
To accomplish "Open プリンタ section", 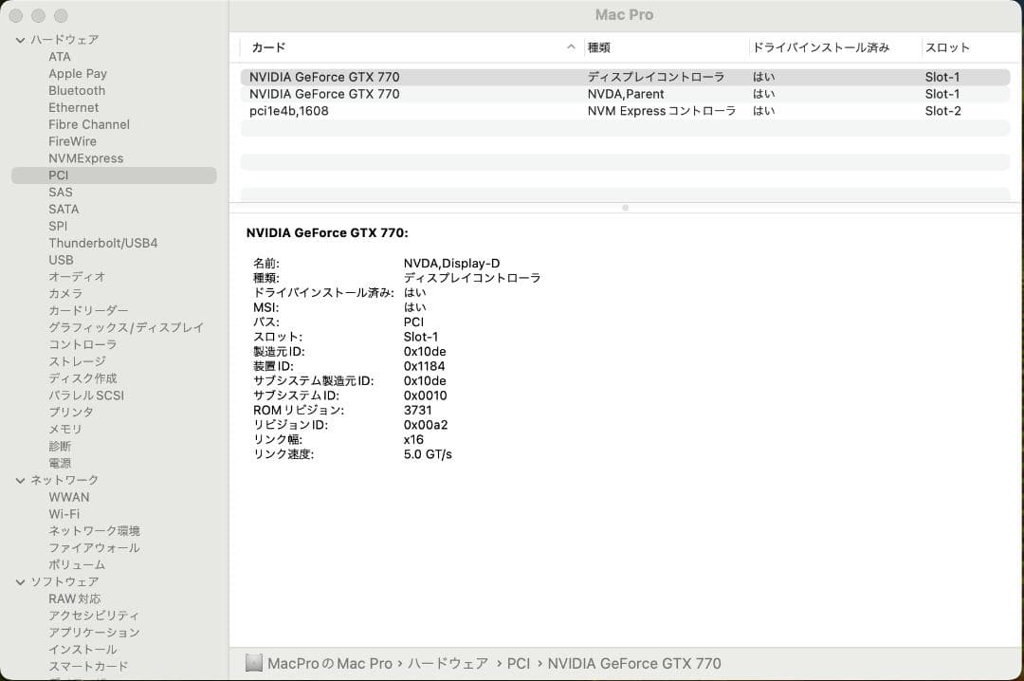I will [x=71, y=413].
